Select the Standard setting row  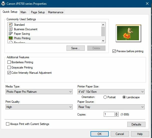(x=54, y=25)
